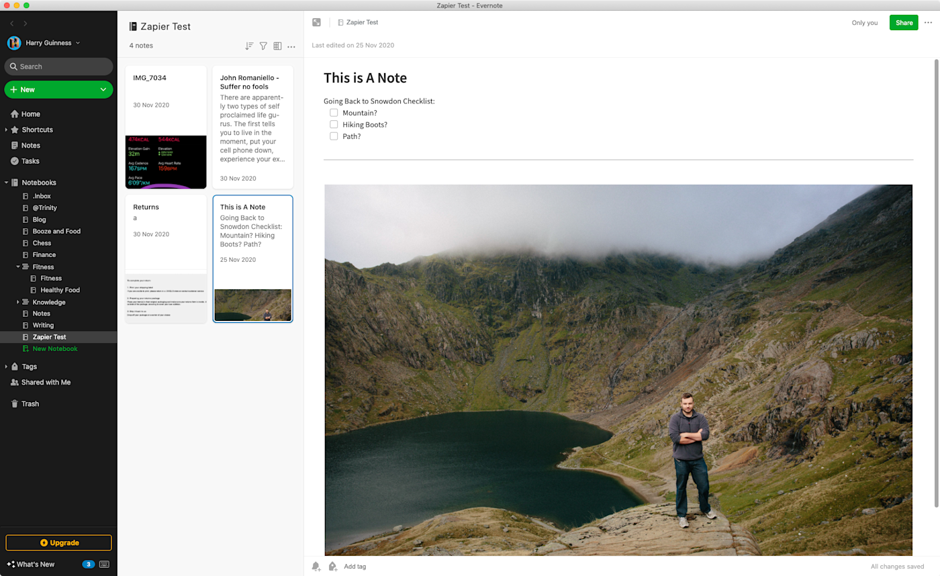The width and height of the screenshot is (940, 576).
Task: Go back with the navigation arrow
Action: coord(12,23)
